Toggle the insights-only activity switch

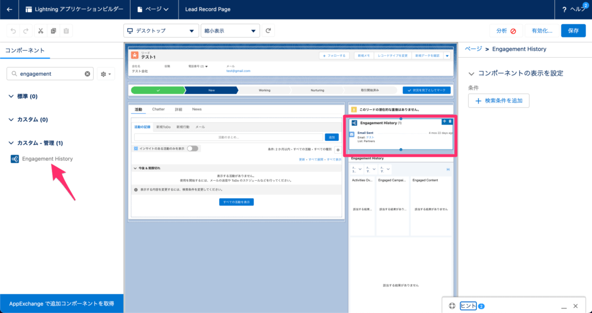click(192, 148)
